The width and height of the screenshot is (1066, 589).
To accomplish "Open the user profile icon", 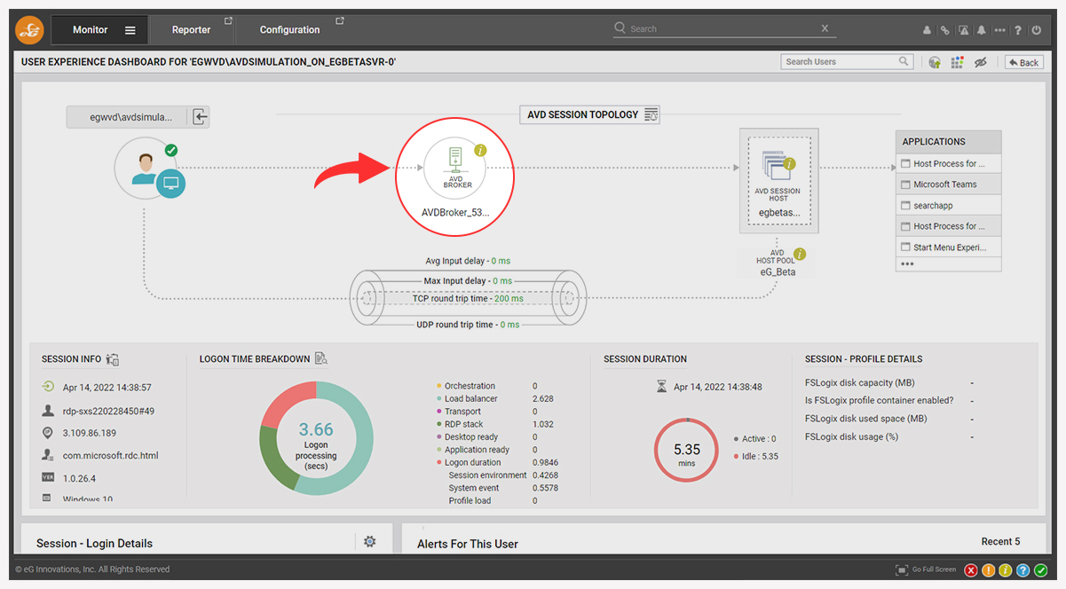I will 928,30.
